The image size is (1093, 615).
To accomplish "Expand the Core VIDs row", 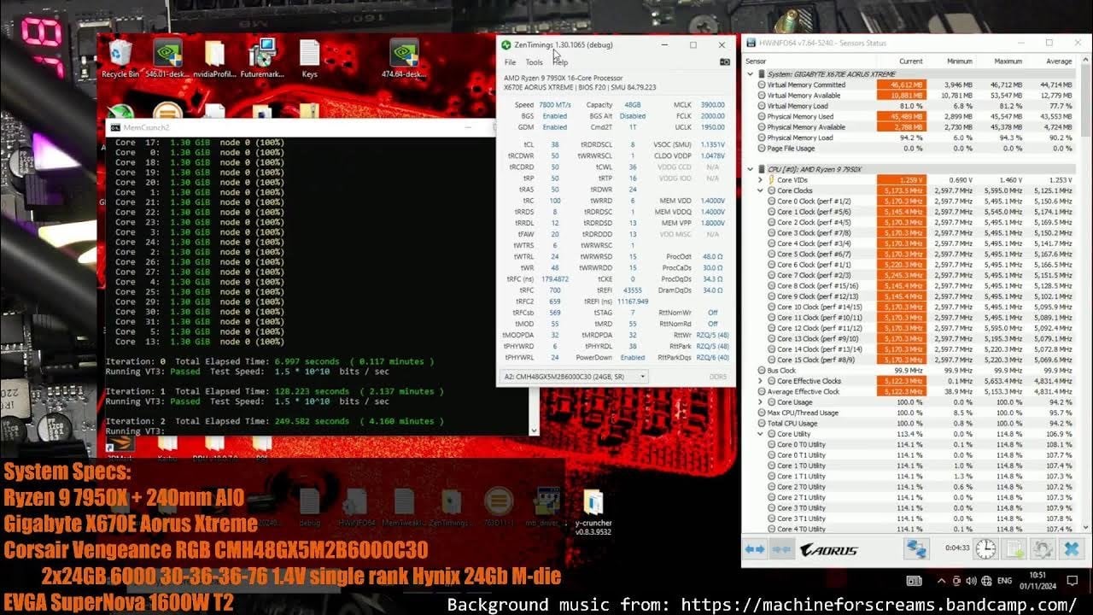I will (760, 180).
